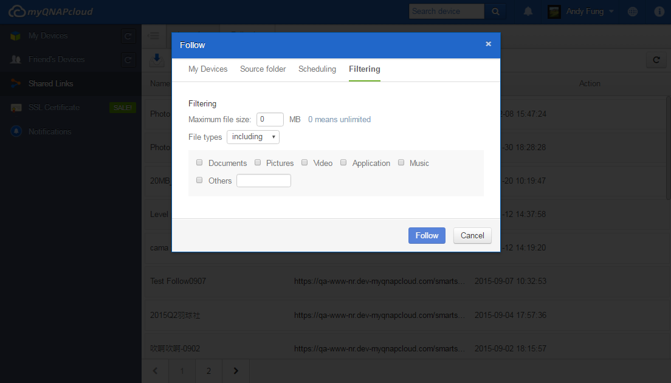Check the Pictures file type

[x=258, y=163]
